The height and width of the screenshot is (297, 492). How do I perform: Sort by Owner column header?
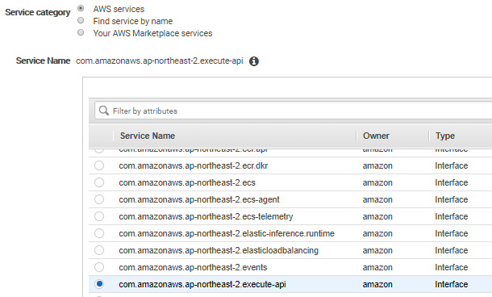(x=376, y=136)
